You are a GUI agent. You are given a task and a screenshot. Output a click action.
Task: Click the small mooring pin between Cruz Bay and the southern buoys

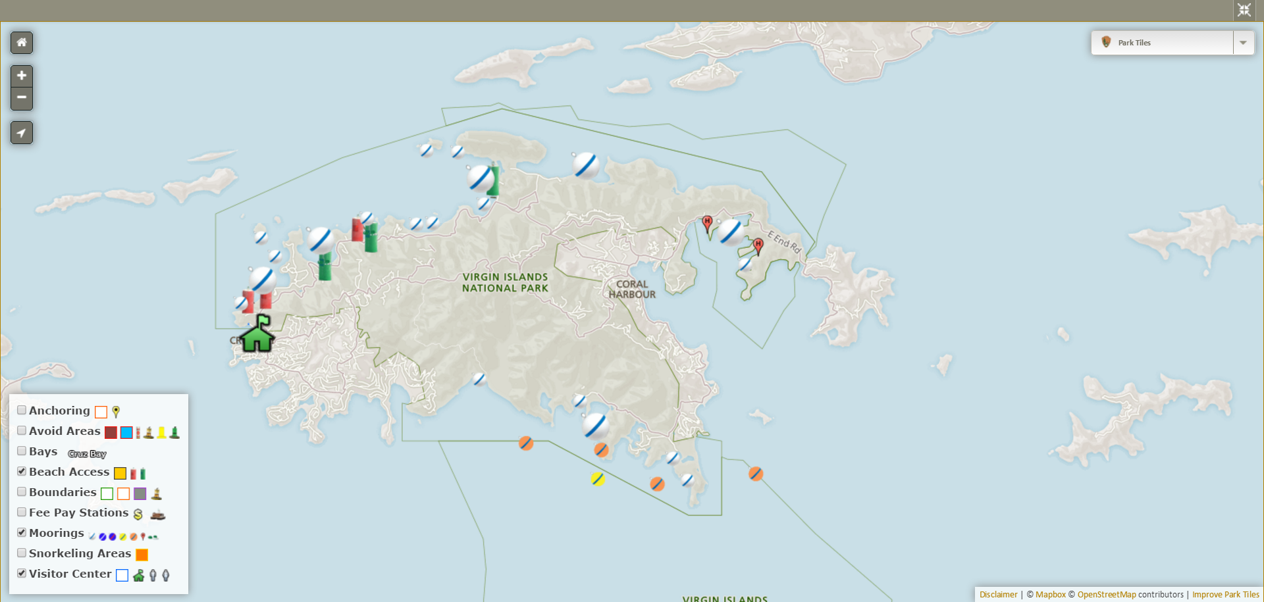click(x=479, y=378)
